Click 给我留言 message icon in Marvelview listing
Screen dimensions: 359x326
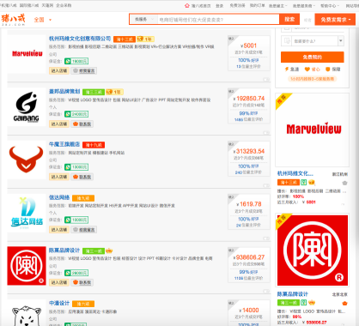point(84,70)
